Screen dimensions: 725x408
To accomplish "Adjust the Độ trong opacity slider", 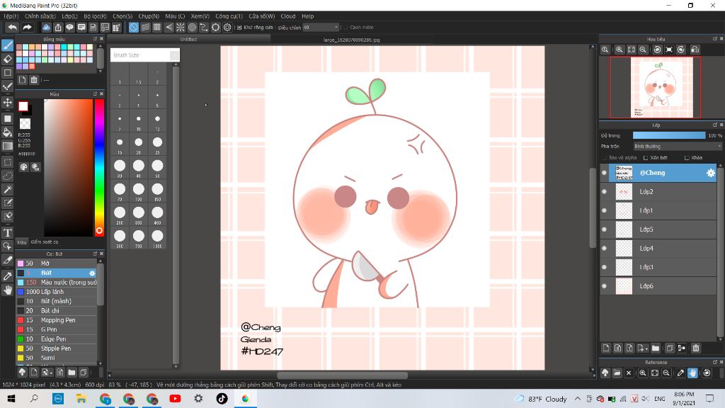I will [x=669, y=135].
